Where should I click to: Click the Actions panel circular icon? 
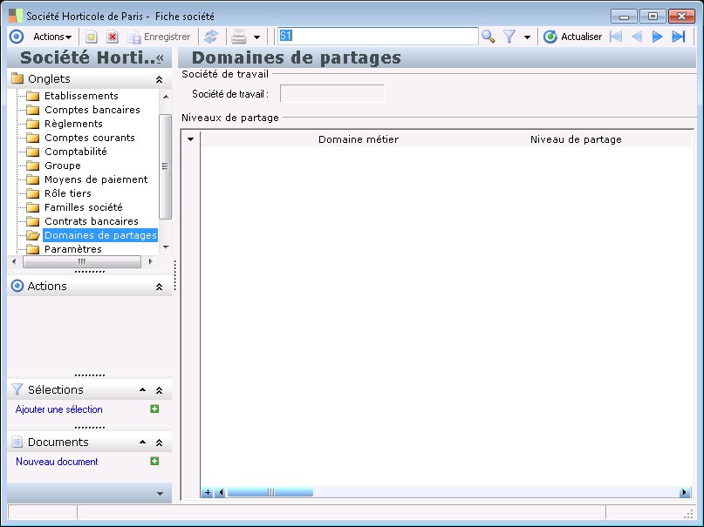click(x=17, y=286)
